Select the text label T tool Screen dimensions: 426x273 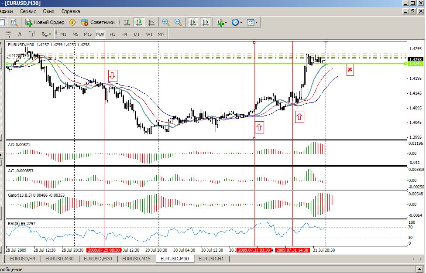32,34
